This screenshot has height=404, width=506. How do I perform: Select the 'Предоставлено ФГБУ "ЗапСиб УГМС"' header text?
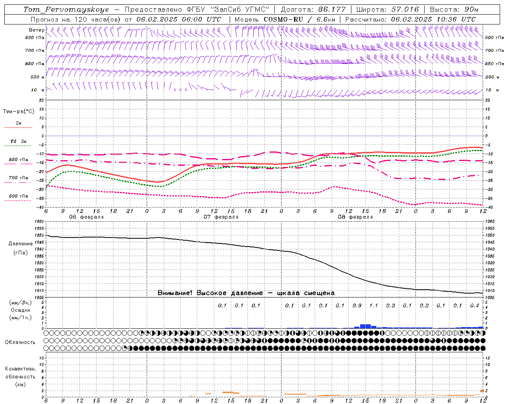[197, 9]
